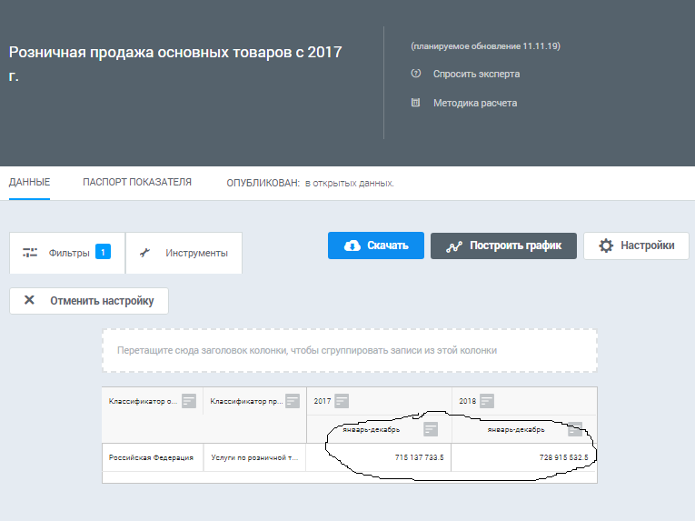The height and width of the screenshot is (521, 695).
Task: Click the gear icon in Настройки
Action: (606, 245)
